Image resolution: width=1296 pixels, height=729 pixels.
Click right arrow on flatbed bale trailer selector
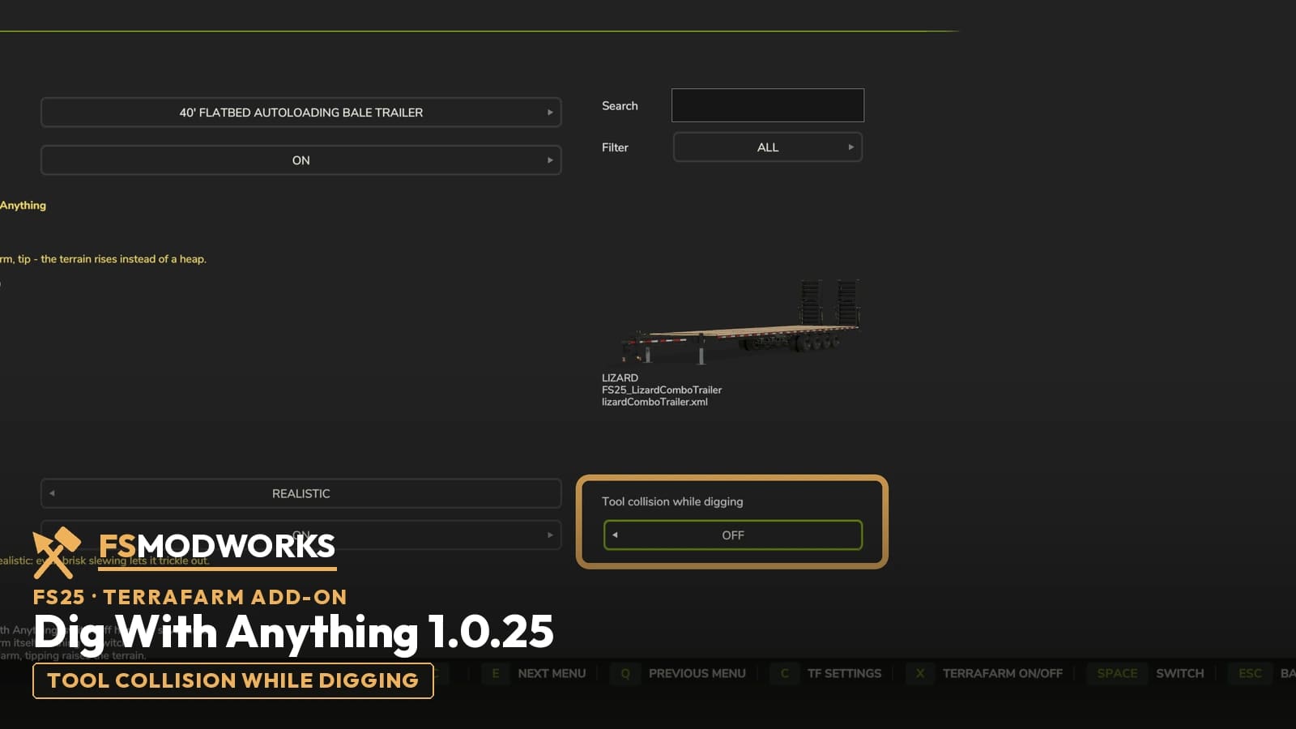pos(550,113)
